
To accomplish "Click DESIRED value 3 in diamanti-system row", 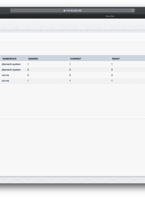I will 28,70.
